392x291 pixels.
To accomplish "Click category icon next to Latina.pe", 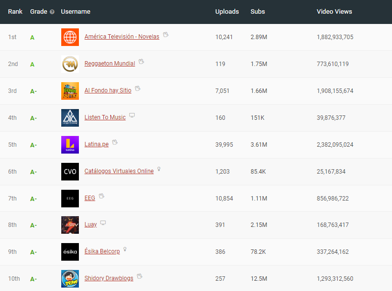I will point(115,142).
